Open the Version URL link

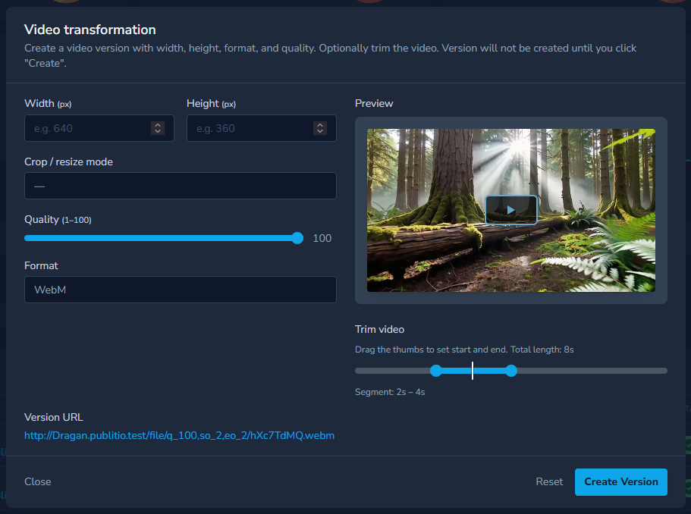point(179,436)
